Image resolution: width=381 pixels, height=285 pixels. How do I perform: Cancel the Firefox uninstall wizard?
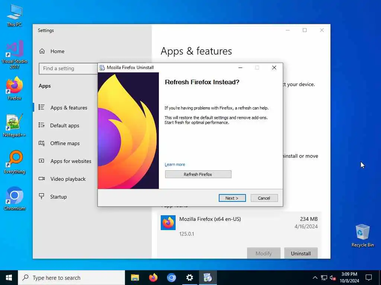pyautogui.click(x=264, y=198)
